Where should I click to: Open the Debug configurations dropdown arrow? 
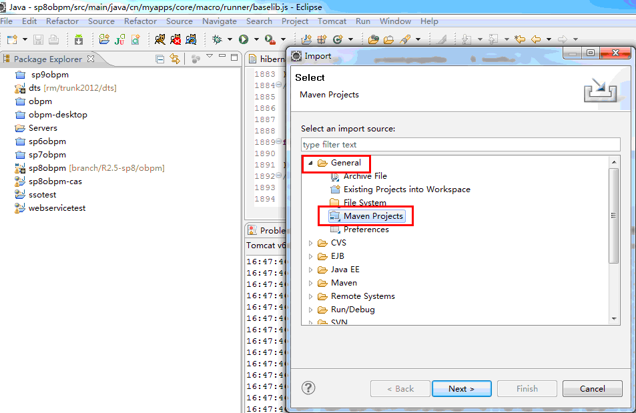(230, 39)
